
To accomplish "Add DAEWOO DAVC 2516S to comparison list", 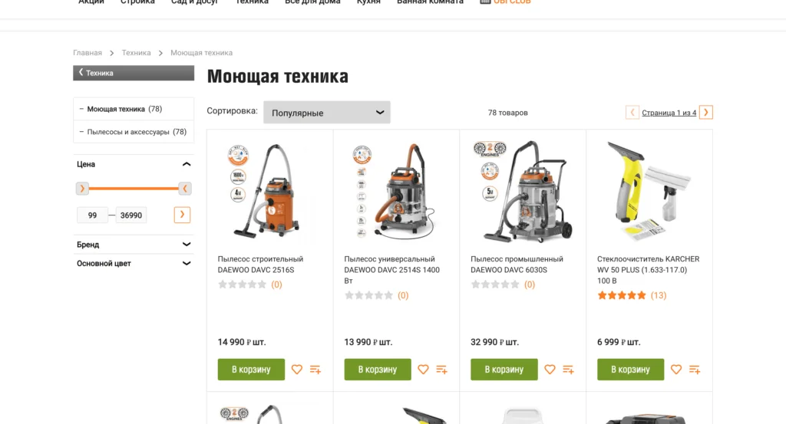I will coord(315,370).
